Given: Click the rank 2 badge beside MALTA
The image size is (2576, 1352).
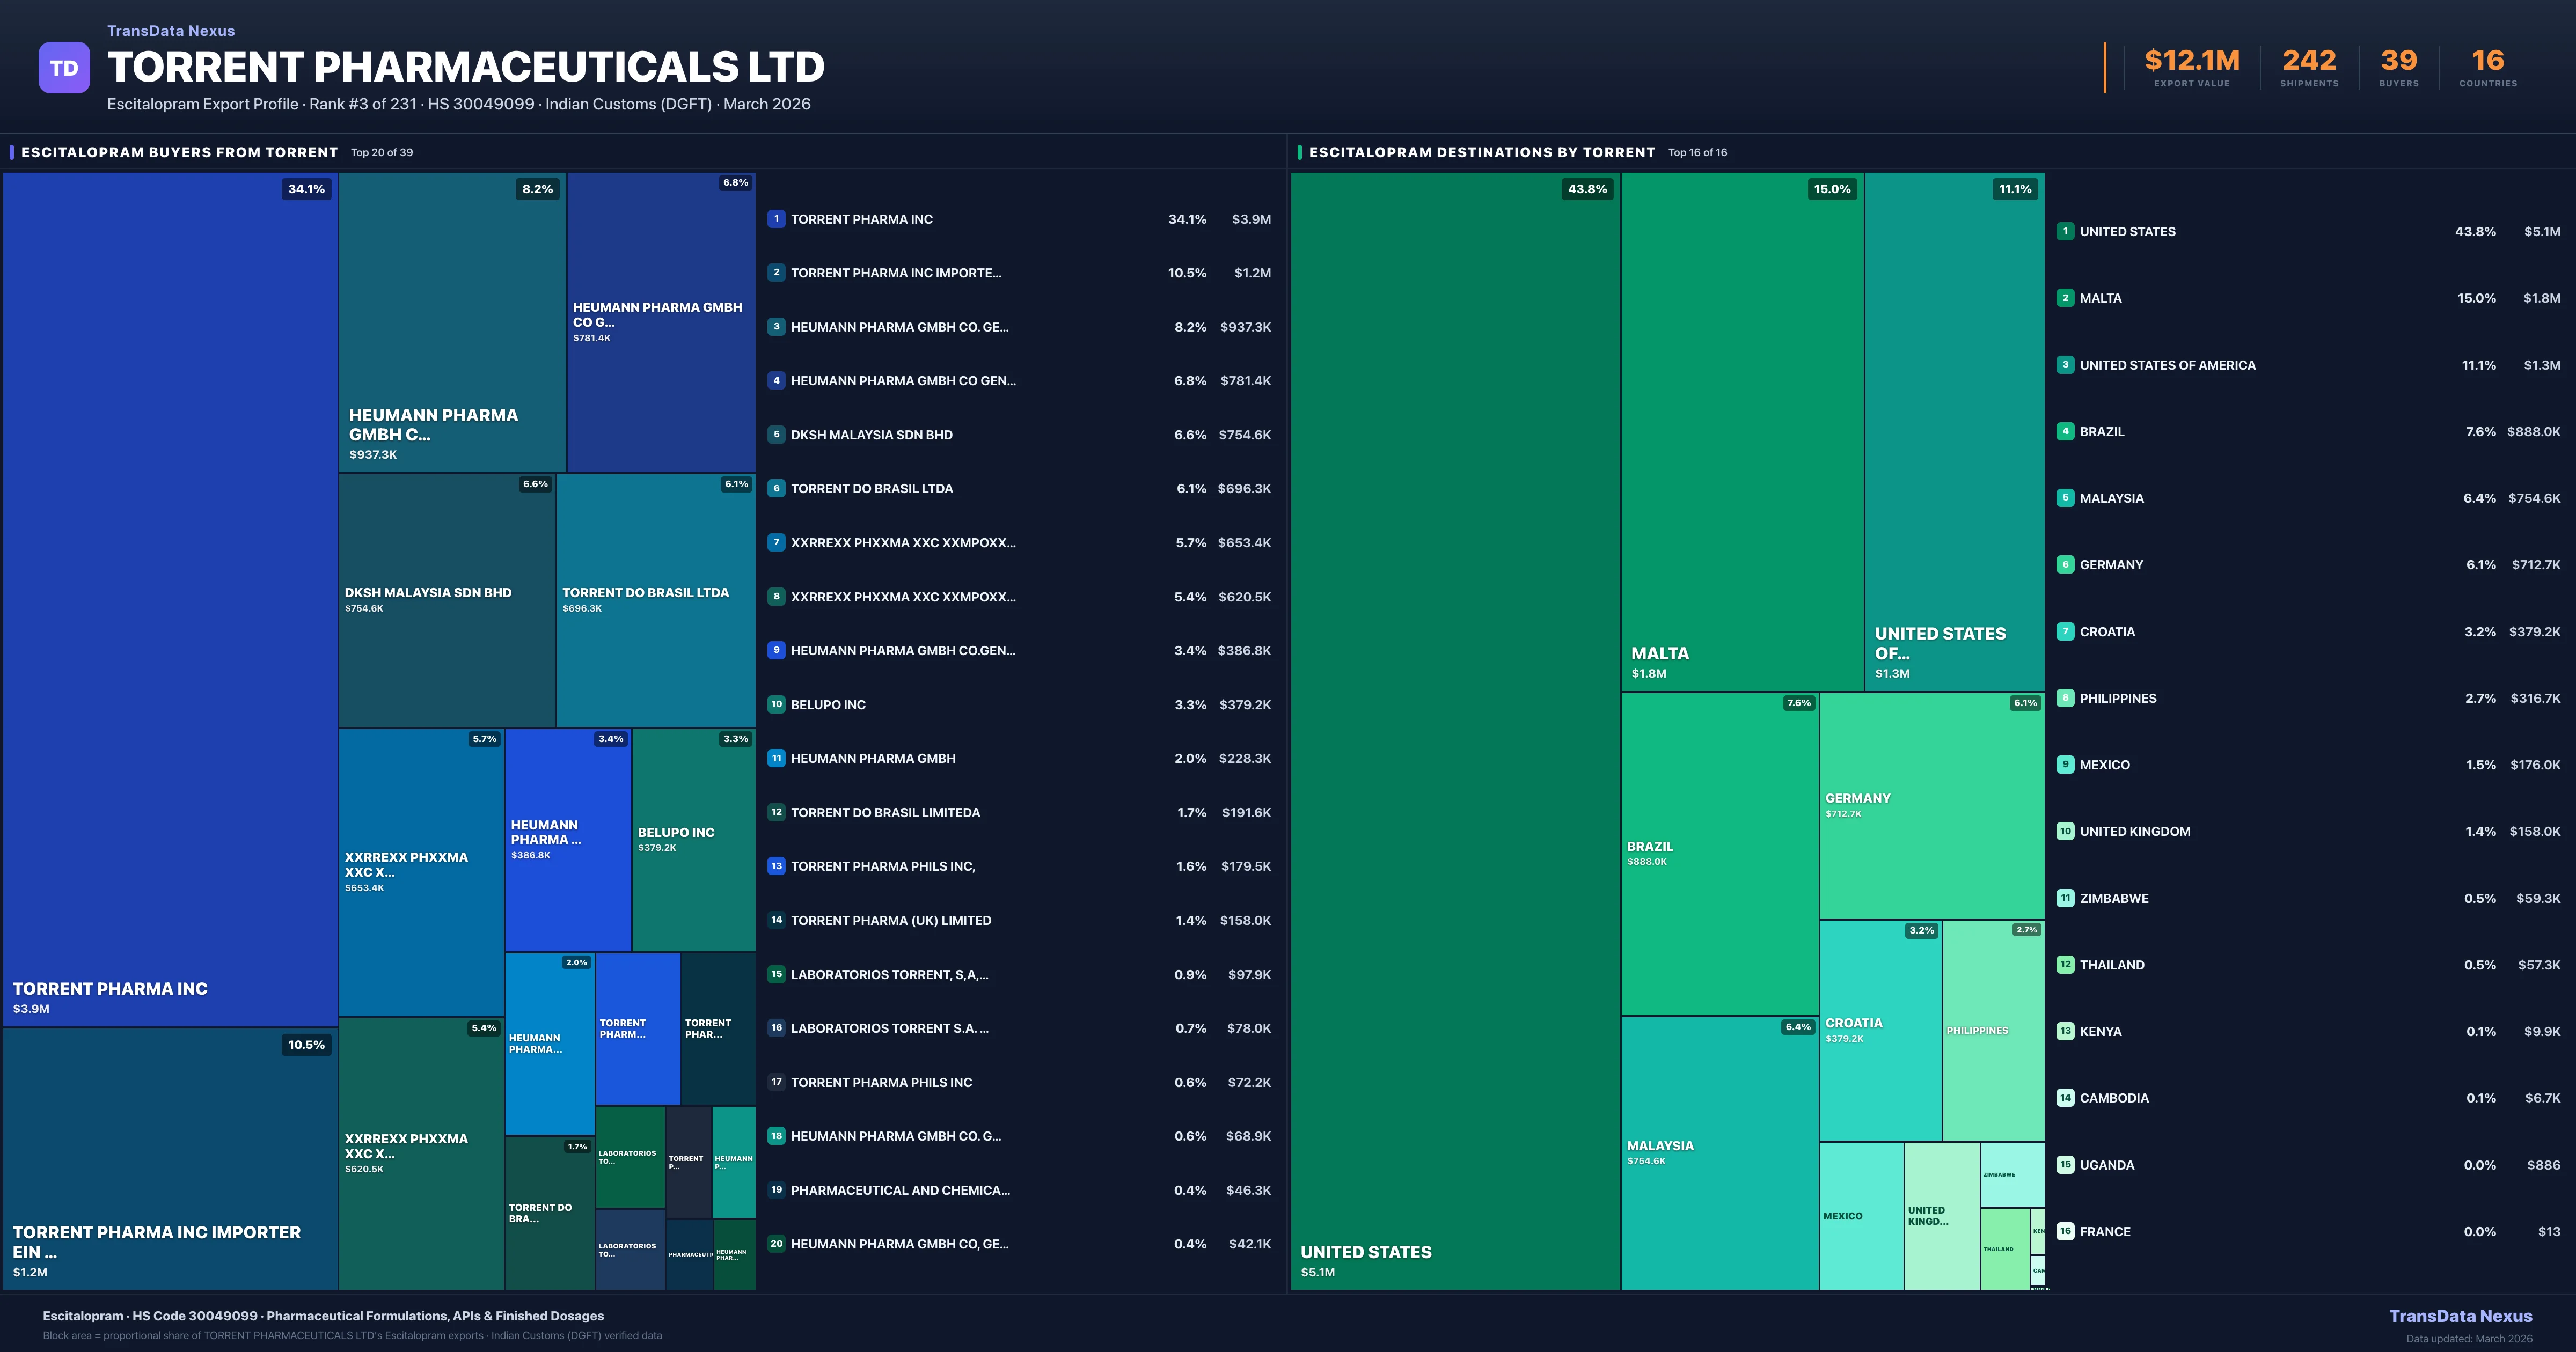Looking at the screenshot, I should click(2065, 297).
